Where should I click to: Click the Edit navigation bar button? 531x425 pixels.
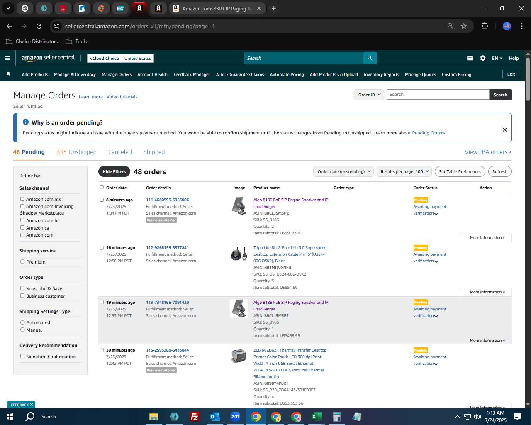tap(511, 74)
